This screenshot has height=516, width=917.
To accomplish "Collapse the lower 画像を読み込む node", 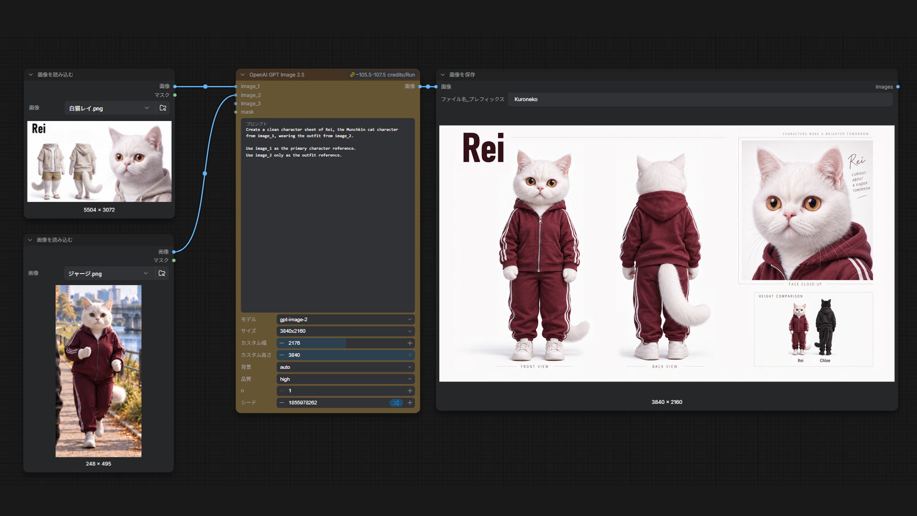I will tap(30, 240).
